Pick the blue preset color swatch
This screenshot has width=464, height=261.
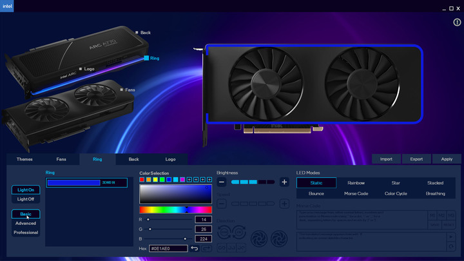(169, 180)
